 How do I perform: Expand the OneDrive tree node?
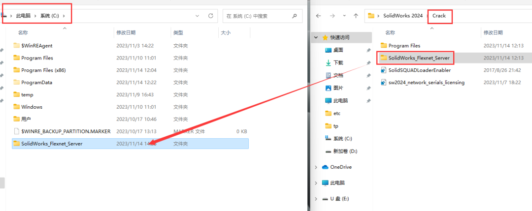click(316, 167)
